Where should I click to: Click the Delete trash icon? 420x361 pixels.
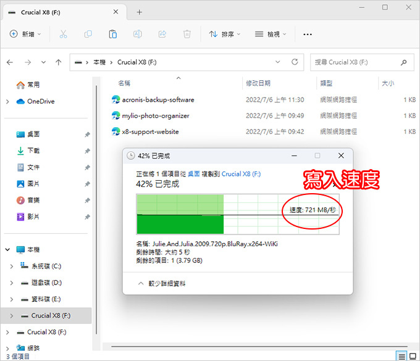(187, 35)
